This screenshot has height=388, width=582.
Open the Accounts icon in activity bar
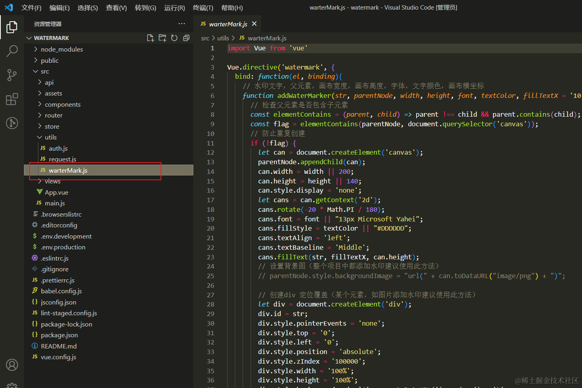[12, 364]
